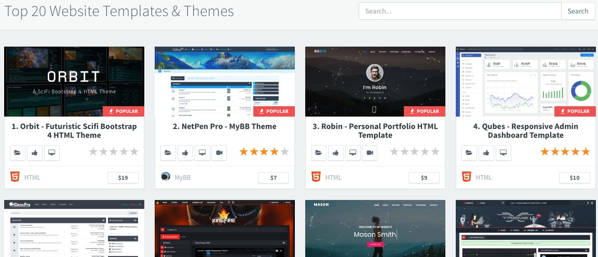
Task: Click the $10 price button for Qubes
Action: pyautogui.click(x=575, y=177)
